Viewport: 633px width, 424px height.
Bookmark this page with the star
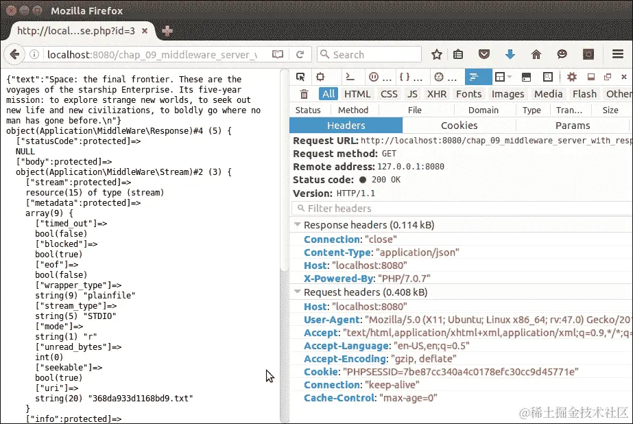tap(436, 54)
